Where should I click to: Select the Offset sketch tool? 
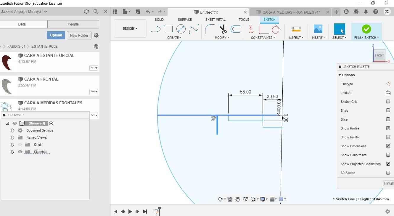point(235,29)
